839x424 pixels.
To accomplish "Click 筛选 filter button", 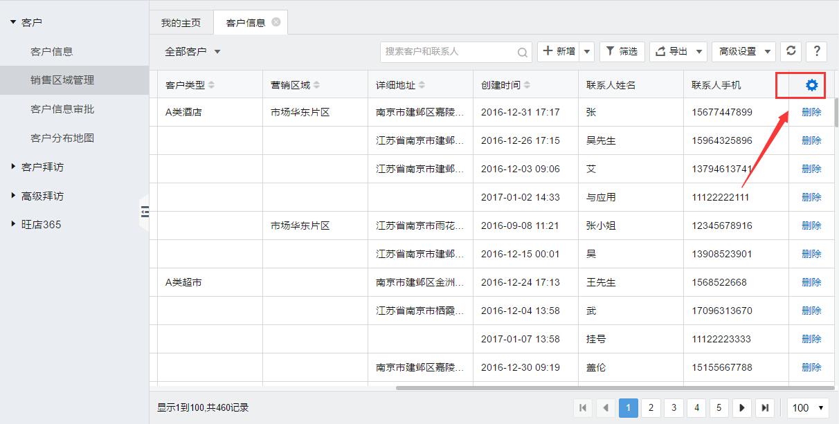I will (x=622, y=51).
